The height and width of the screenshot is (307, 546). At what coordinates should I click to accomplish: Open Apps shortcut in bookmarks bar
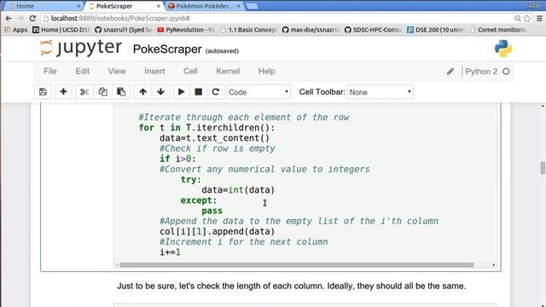click(15, 30)
